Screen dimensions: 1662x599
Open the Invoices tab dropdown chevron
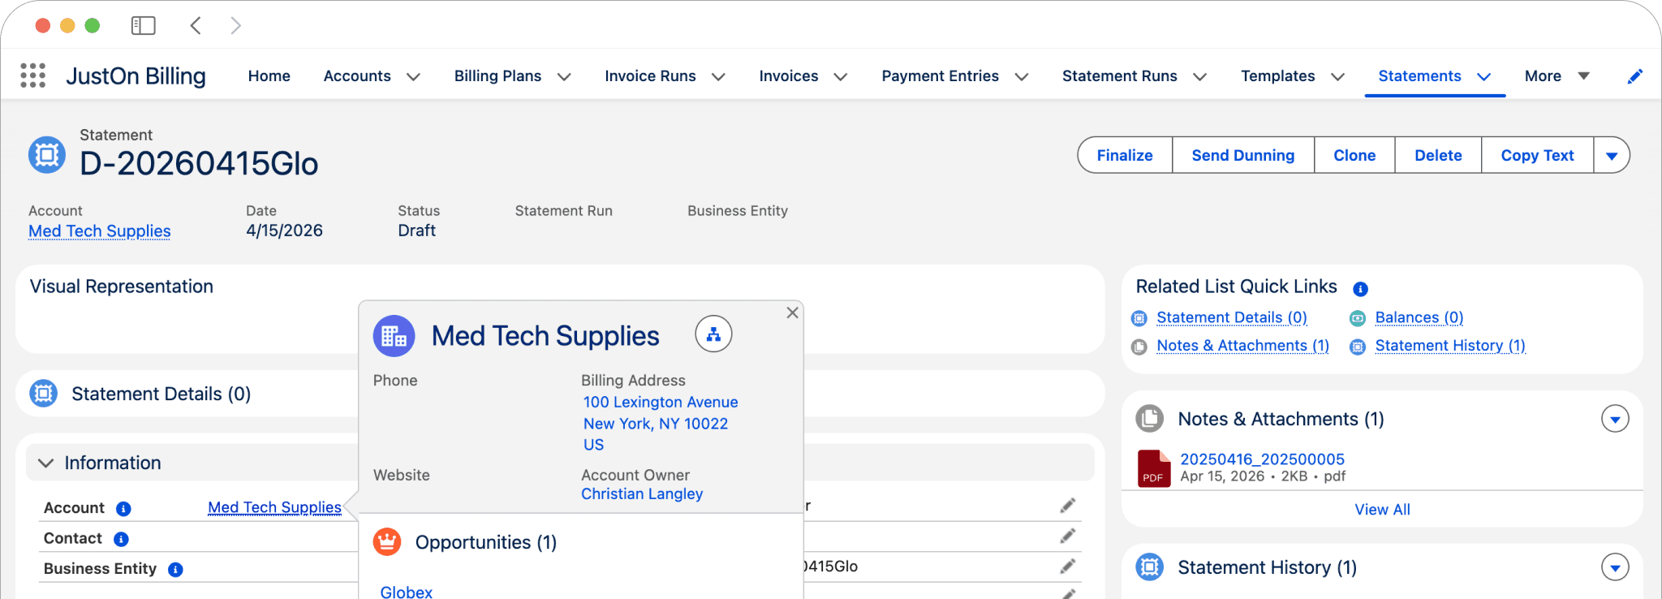[x=841, y=76]
